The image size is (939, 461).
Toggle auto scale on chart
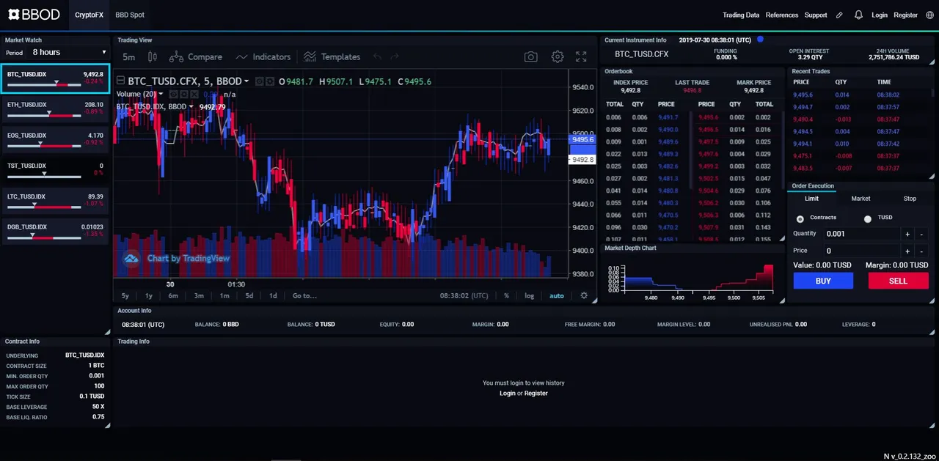(x=557, y=295)
